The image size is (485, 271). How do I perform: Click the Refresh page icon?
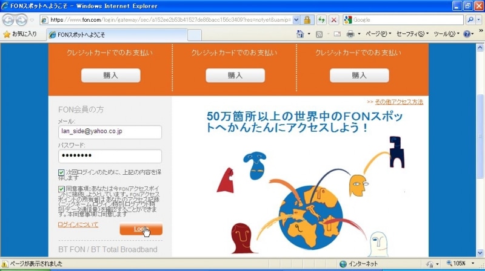click(x=321, y=20)
